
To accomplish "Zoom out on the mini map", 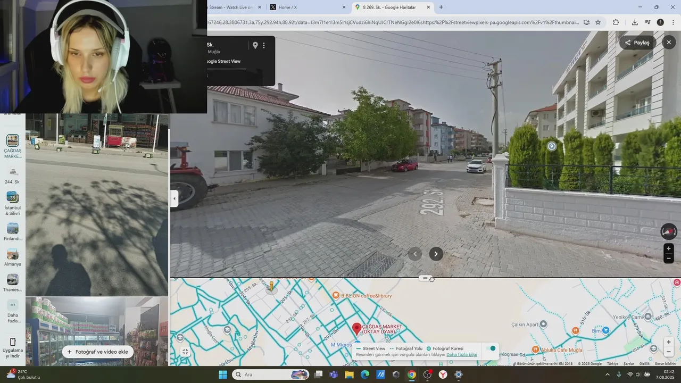I will (669, 352).
